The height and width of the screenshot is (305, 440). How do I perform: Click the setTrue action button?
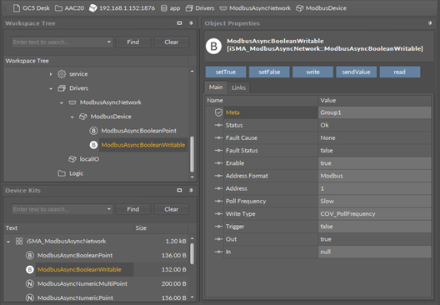226,72
